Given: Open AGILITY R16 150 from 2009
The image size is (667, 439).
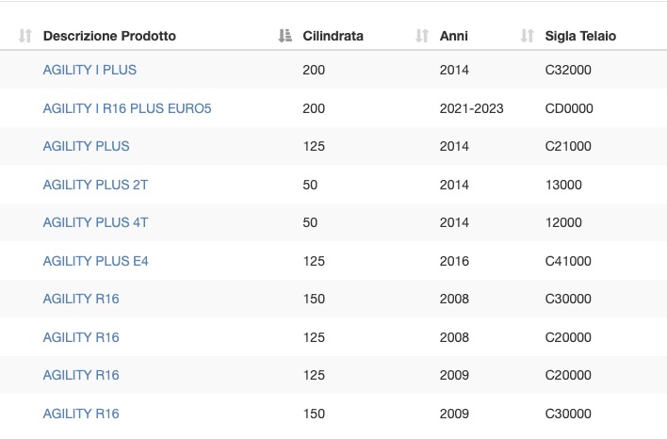Looking at the screenshot, I should pos(81,414).
